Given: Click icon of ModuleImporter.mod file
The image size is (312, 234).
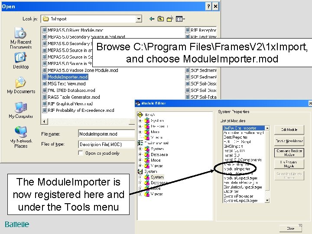Looking at the screenshot, I should [x=45, y=77].
